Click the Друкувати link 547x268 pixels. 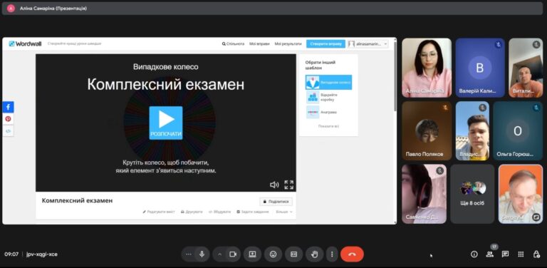(192, 212)
